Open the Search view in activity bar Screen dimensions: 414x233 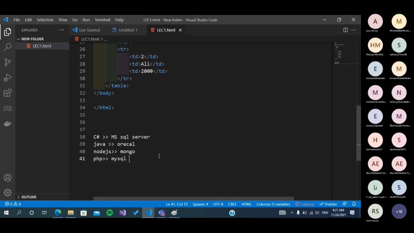coord(7,47)
